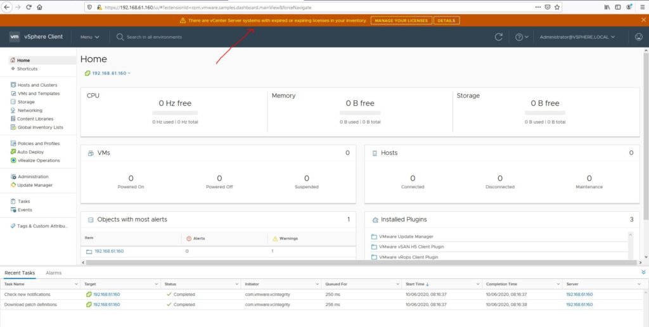Click the browser back arrow
649x327 pixels.
click(x=6, y=7)
